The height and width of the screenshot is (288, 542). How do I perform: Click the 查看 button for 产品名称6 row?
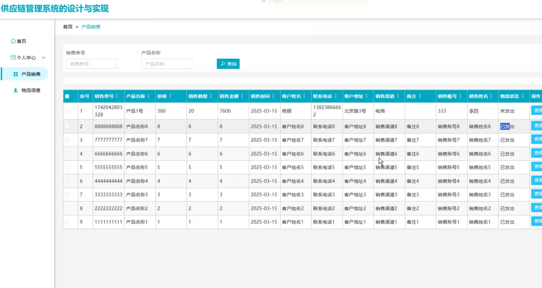pos(536,153)
